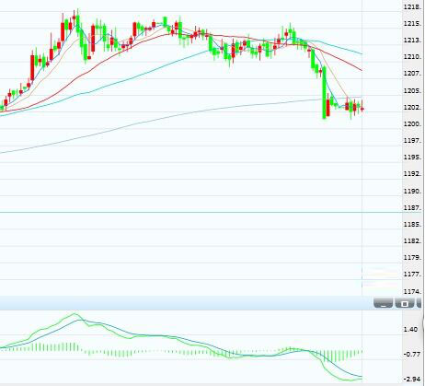Close the MACD panel using the cut-off rightmost button
Screen dimensions: 425x386
419,303
